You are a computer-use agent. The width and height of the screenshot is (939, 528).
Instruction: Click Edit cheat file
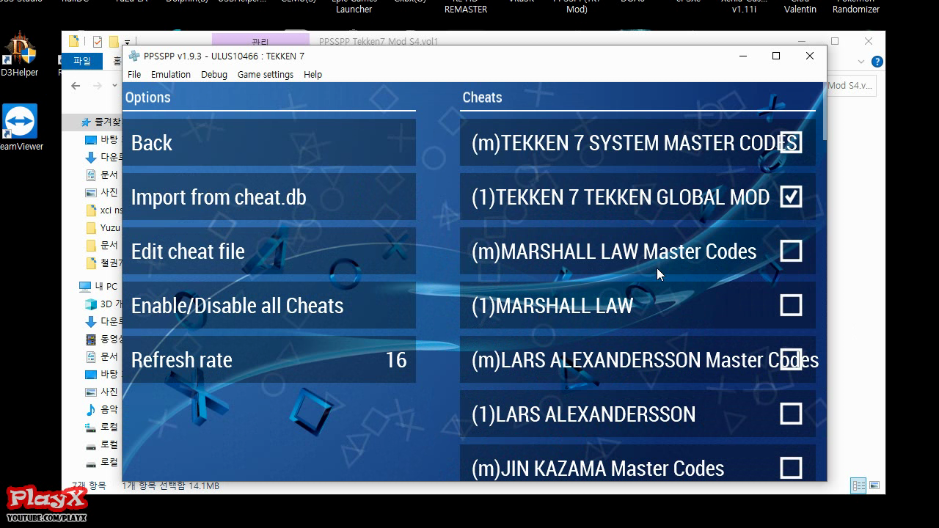pos(269,251)
